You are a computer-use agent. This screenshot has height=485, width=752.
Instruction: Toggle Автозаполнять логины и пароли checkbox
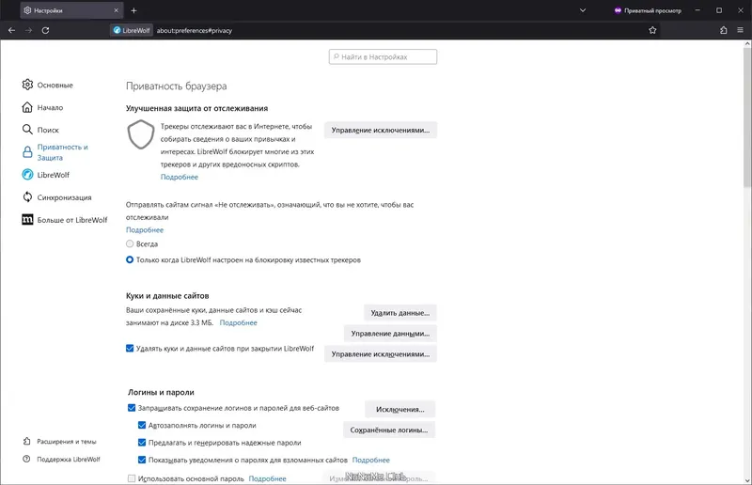click(142, 426)
